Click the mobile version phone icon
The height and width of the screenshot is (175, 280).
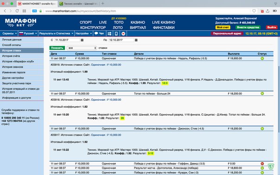(116, 33)
